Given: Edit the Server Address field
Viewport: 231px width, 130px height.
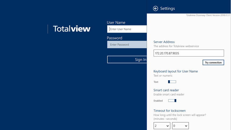Looking at the screenshot, I should click(x=189, y=53).
